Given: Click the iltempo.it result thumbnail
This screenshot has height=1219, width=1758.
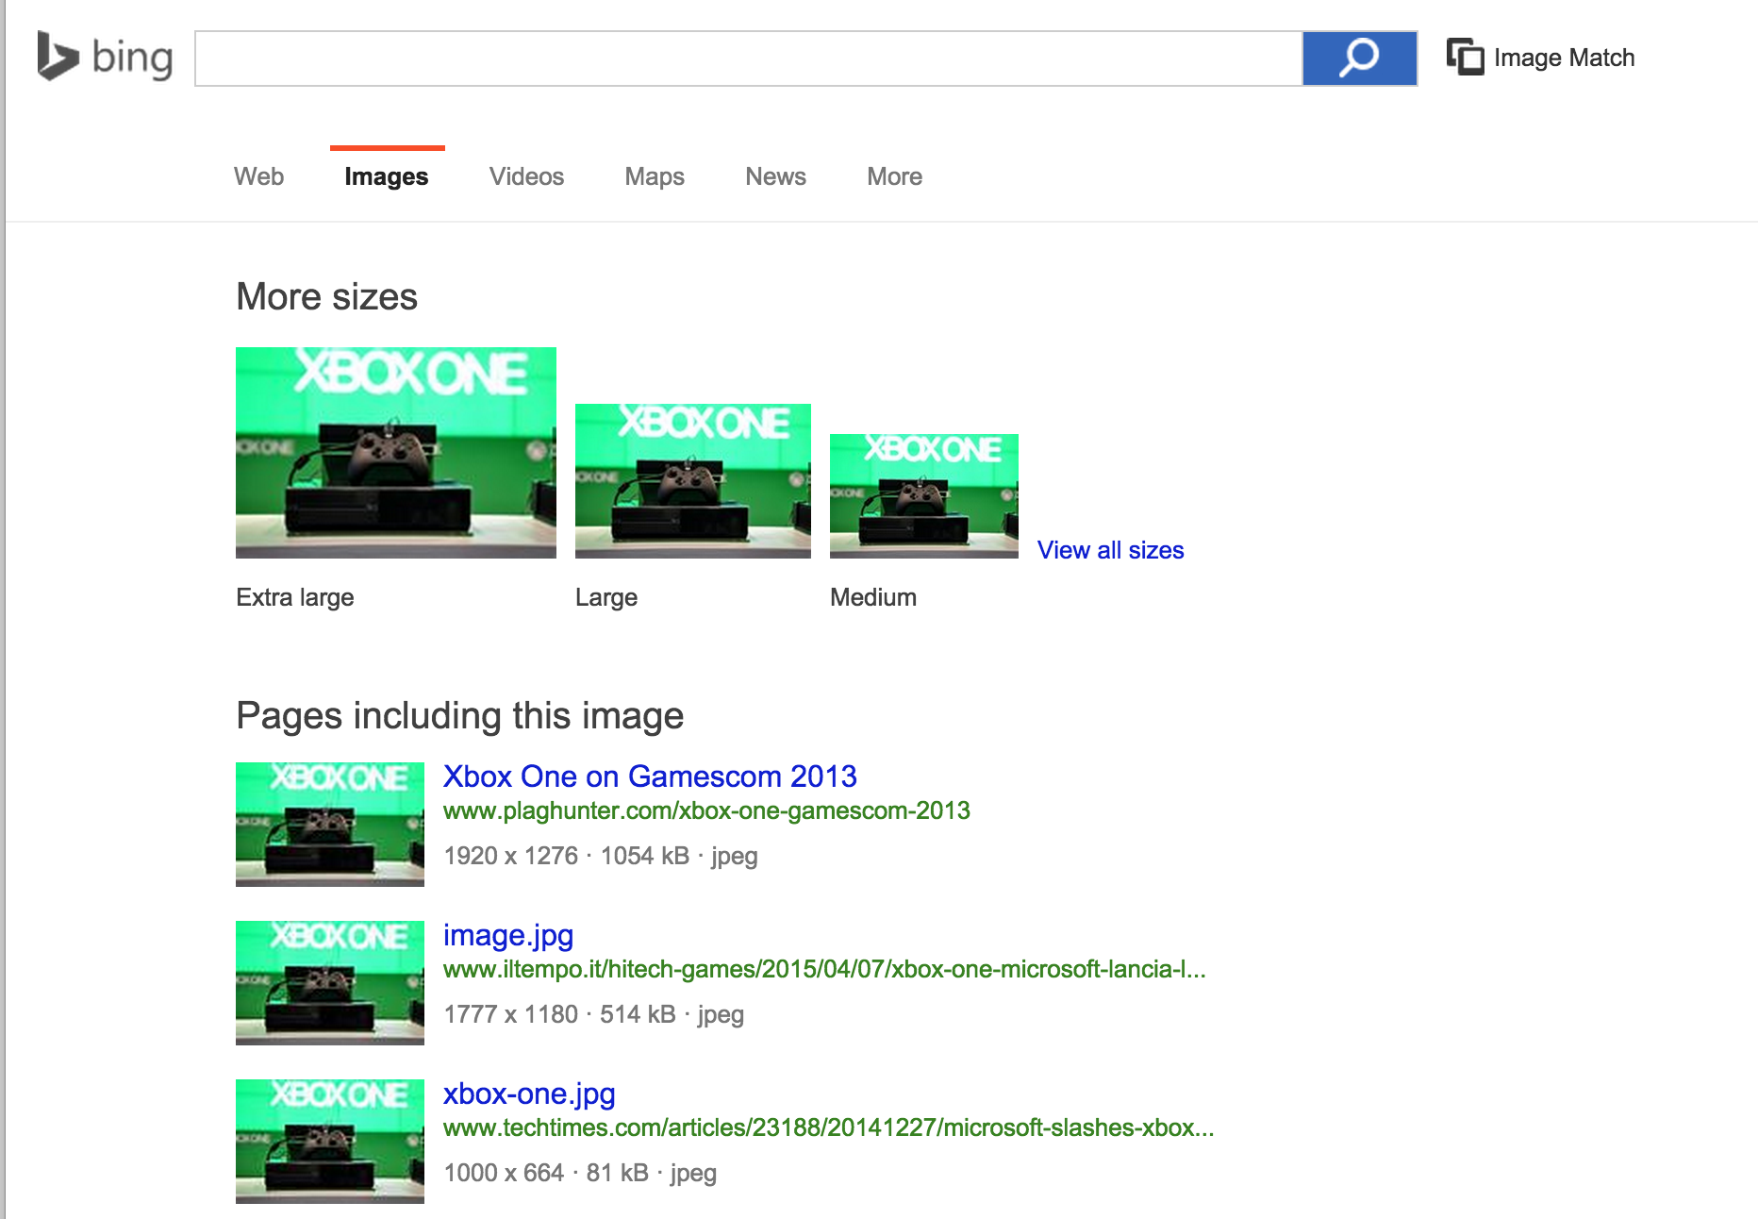Looking at the screenshot, I should point(329,982).
